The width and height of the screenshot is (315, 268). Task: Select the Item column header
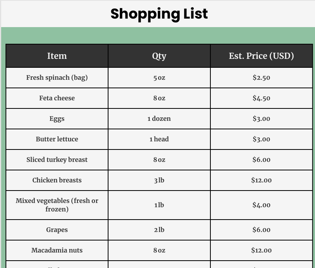pyautogui.click(x=57, y=56)
